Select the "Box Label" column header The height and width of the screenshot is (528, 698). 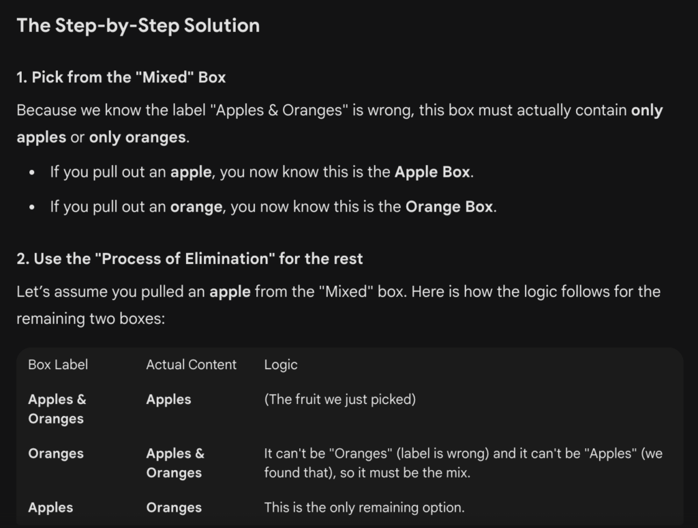(58, 365)
